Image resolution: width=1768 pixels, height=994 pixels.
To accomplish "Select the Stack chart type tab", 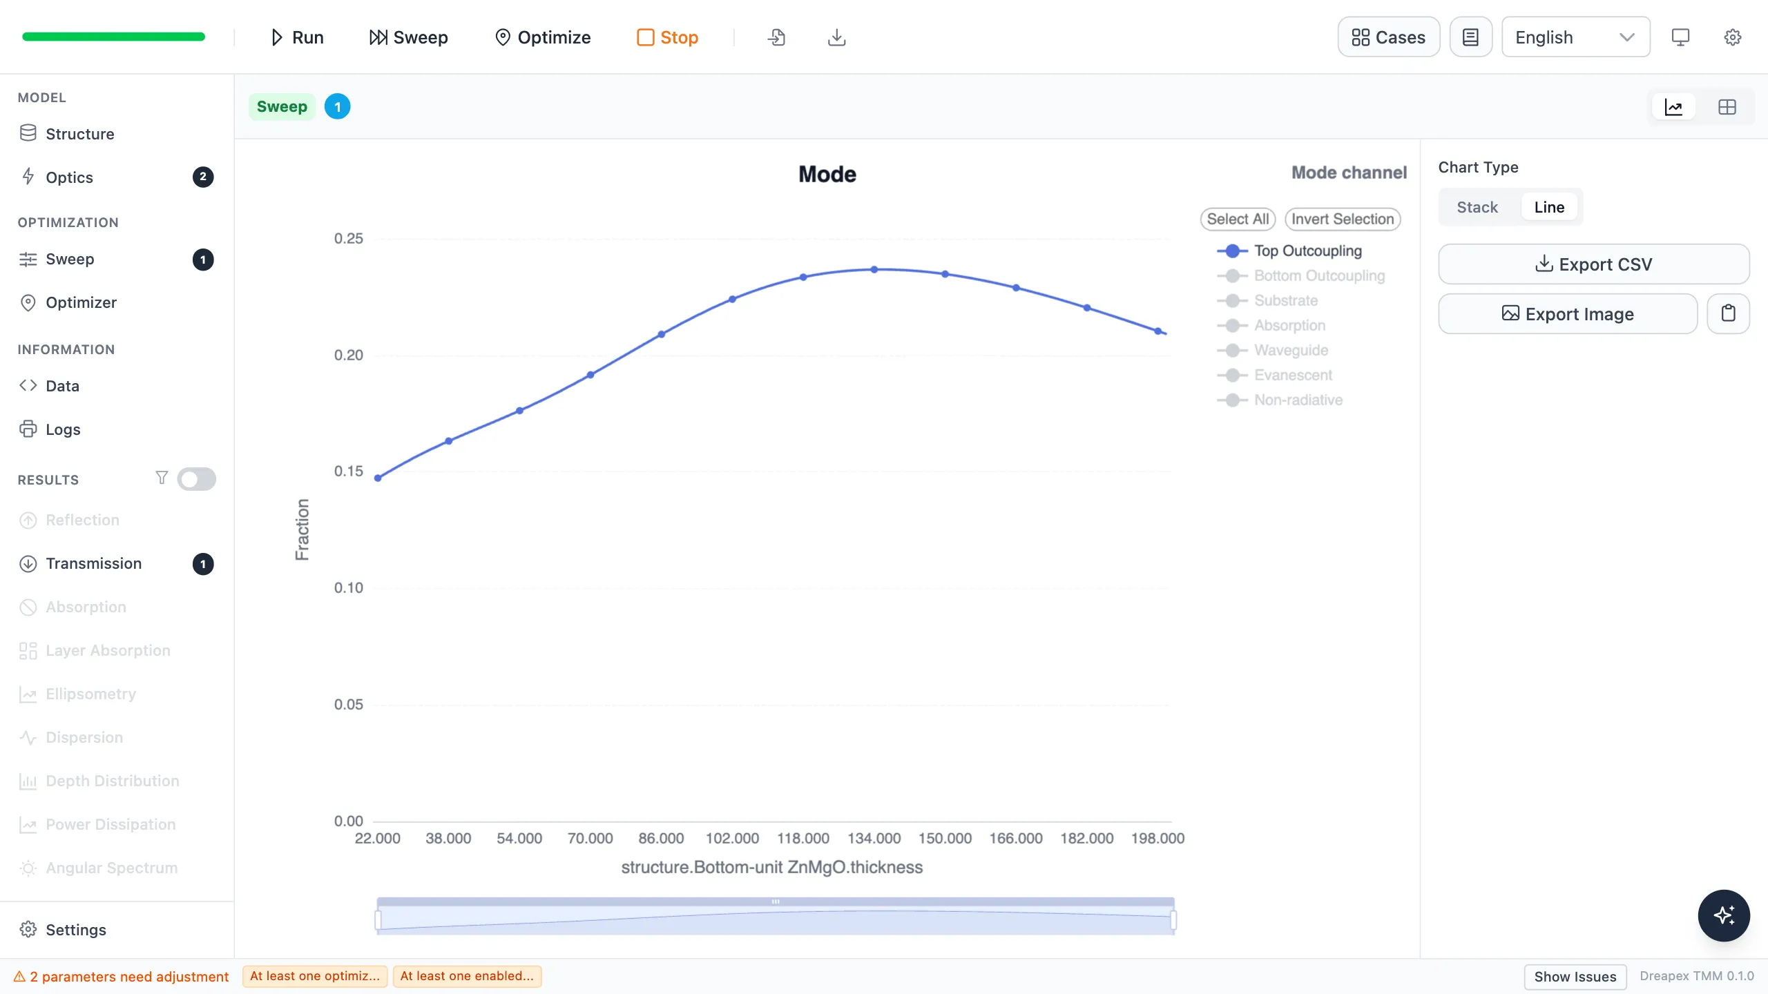I will tap(1477, 207).
